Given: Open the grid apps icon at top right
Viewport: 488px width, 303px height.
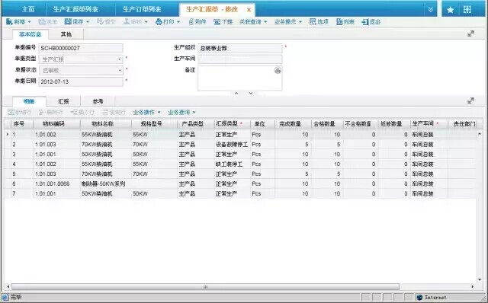Looking at the screenshot, I should coord(467,10).
